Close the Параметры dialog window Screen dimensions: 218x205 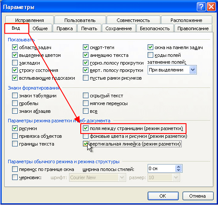(x=211, y=6)
